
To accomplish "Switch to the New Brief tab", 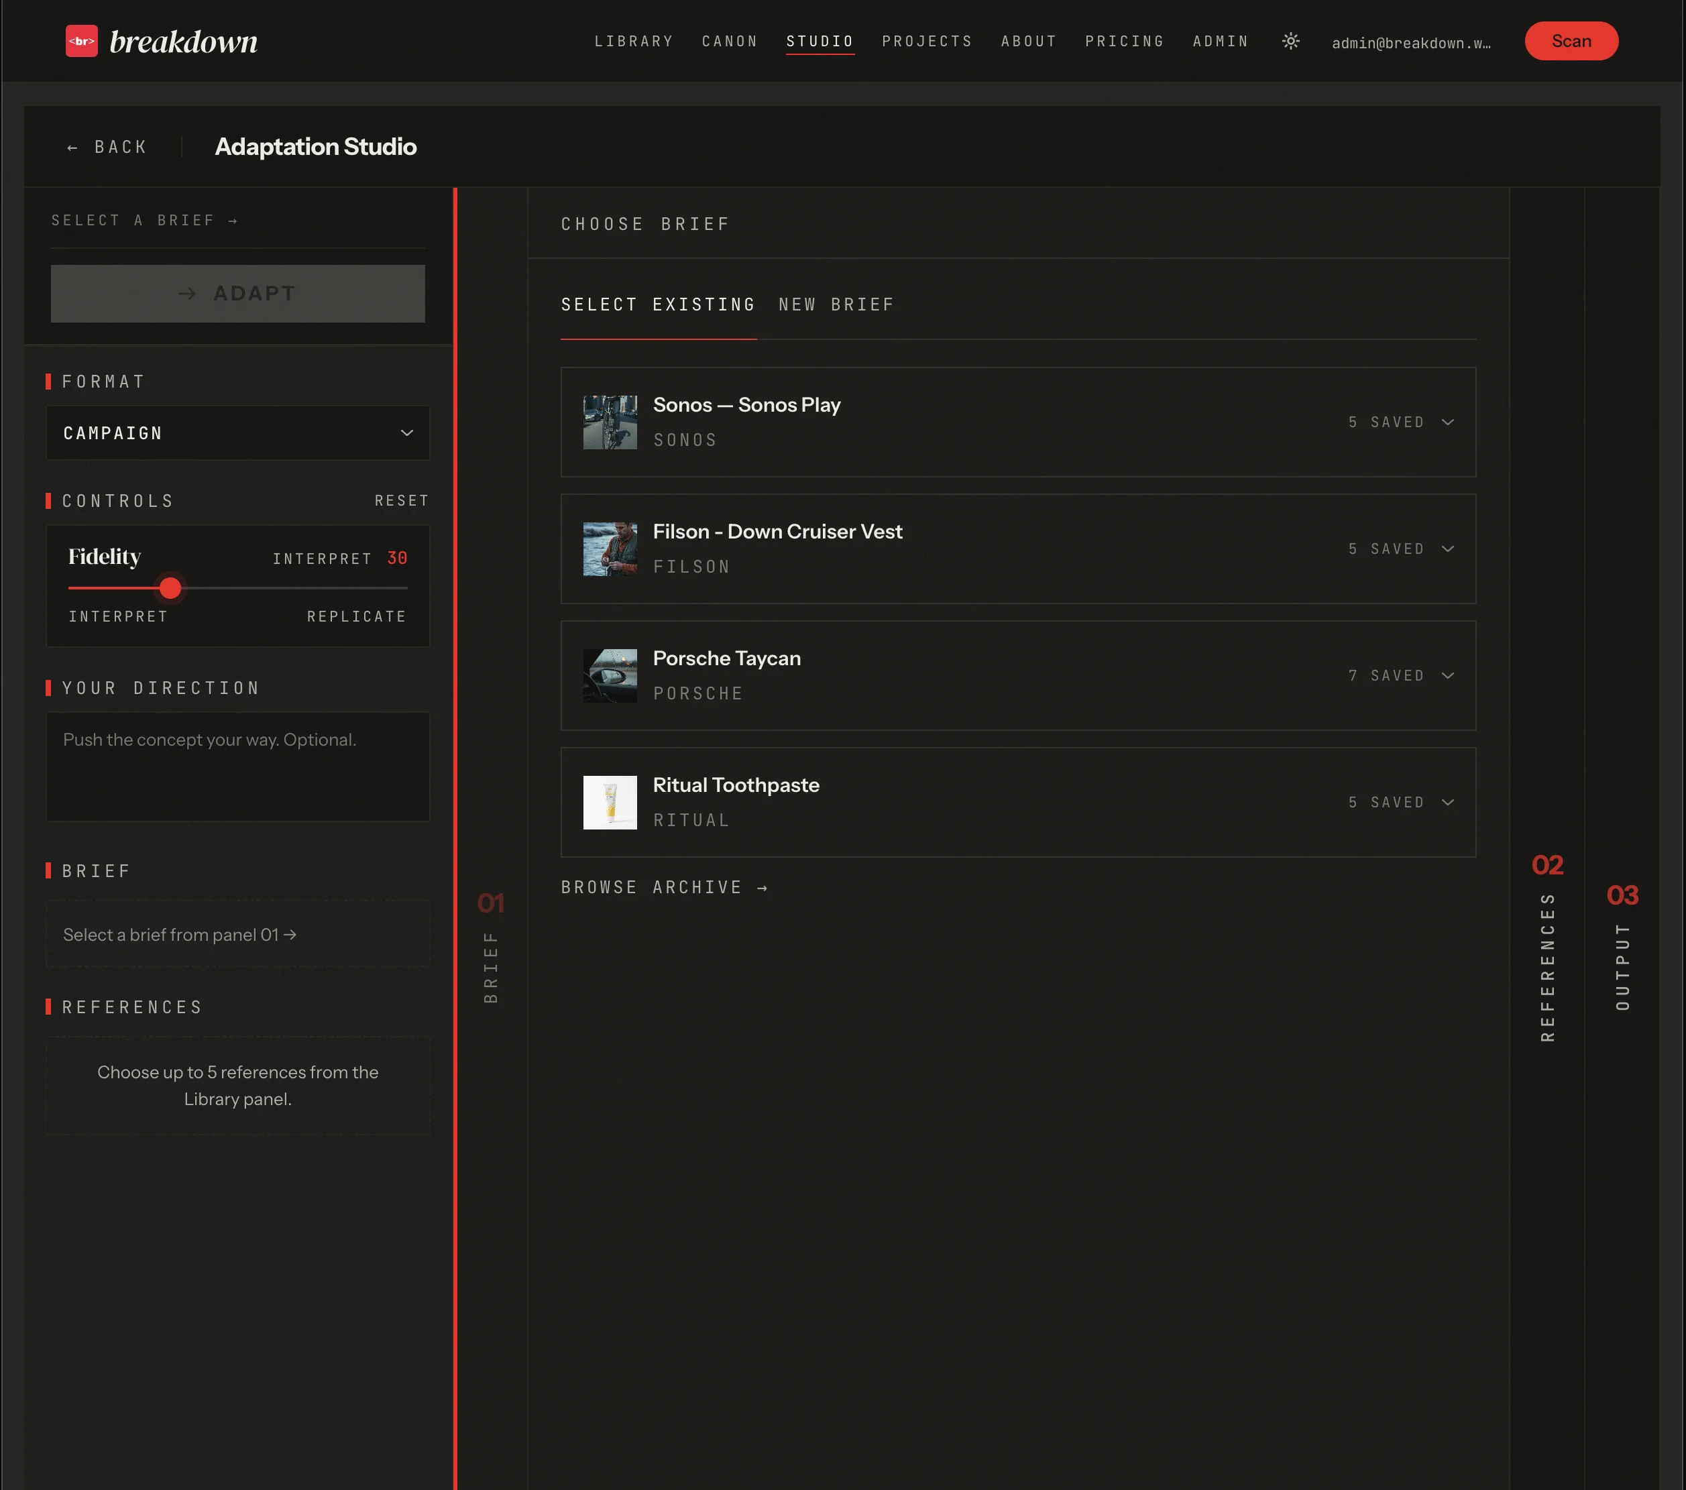I will coord(836,305).
